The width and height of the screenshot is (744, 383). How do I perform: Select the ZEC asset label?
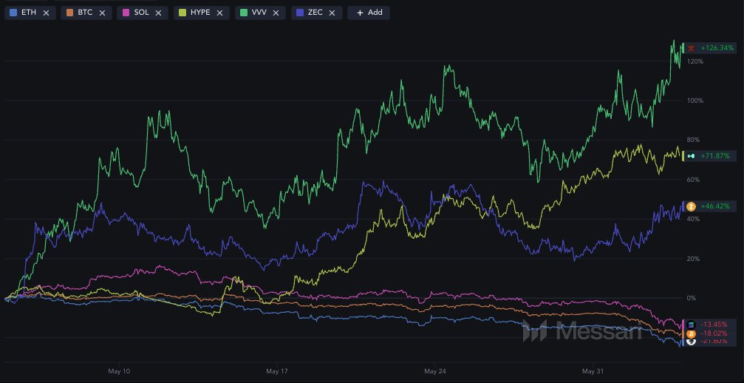pos(315,13)
